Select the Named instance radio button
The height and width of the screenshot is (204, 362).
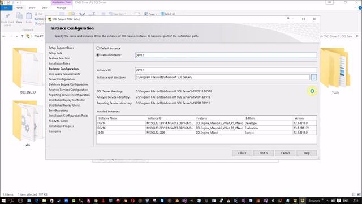[98, 55]
